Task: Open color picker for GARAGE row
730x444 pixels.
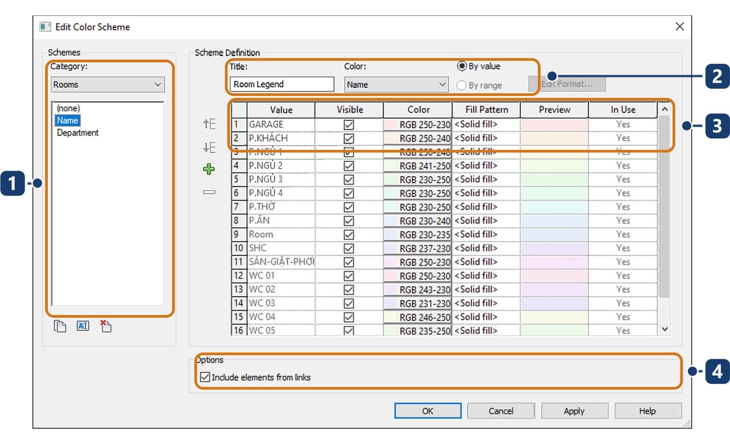Action: pos(417,124)
